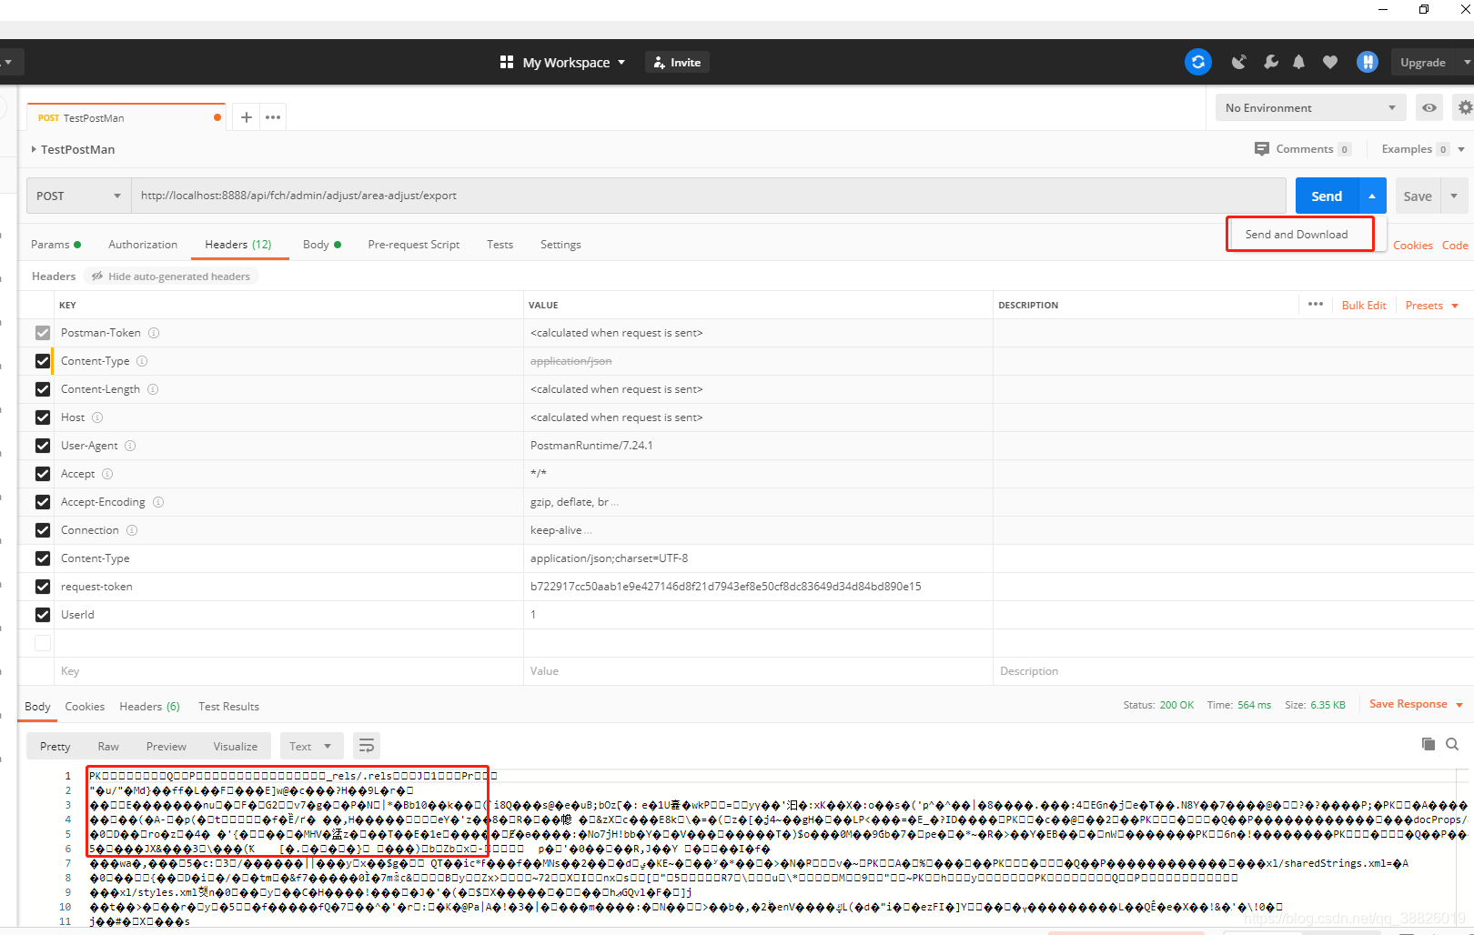Screen dimensions: 1474x935
Task: Expand the Save button dropdown arrow
Action: point(1454,196)
